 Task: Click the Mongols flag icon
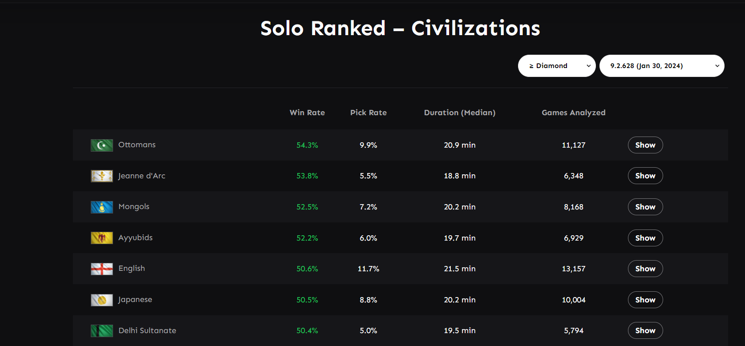[x=102, y=207]
